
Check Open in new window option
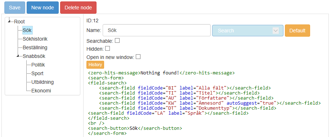pos(138,56)
